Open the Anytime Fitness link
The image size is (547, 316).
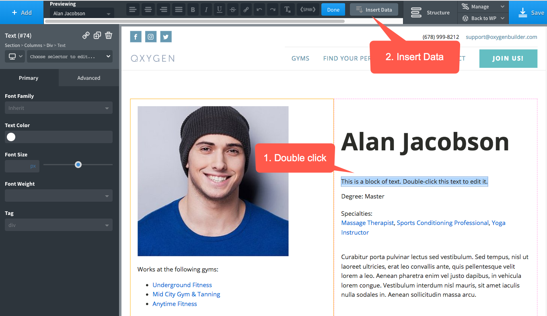(175, 304)
